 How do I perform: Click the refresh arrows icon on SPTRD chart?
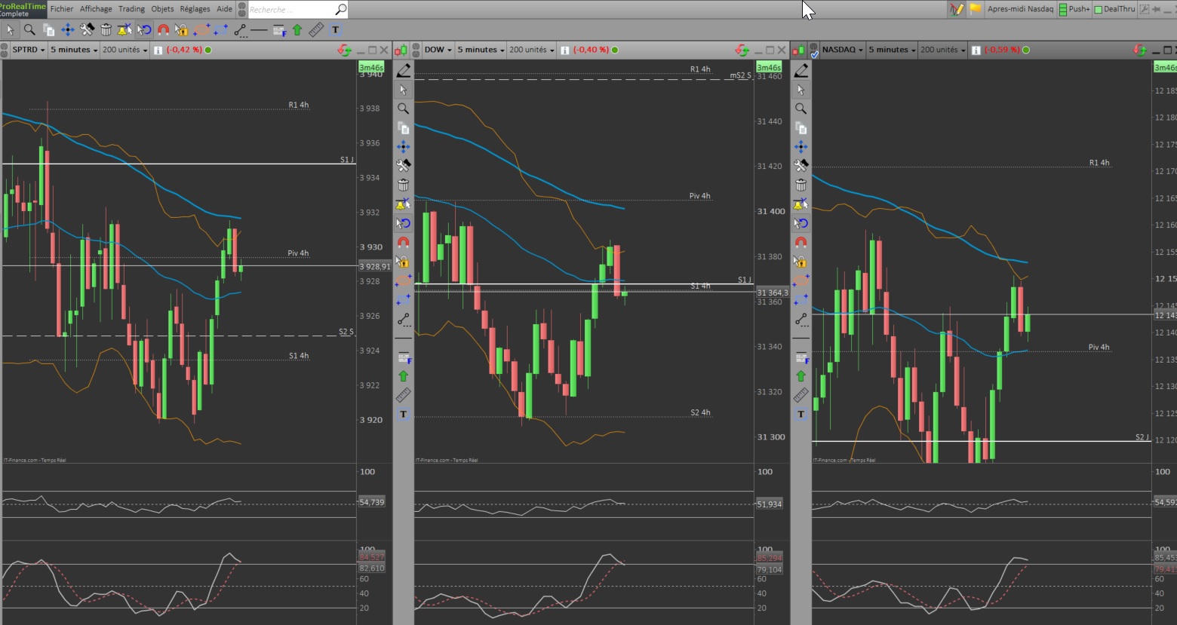point(344,50)
